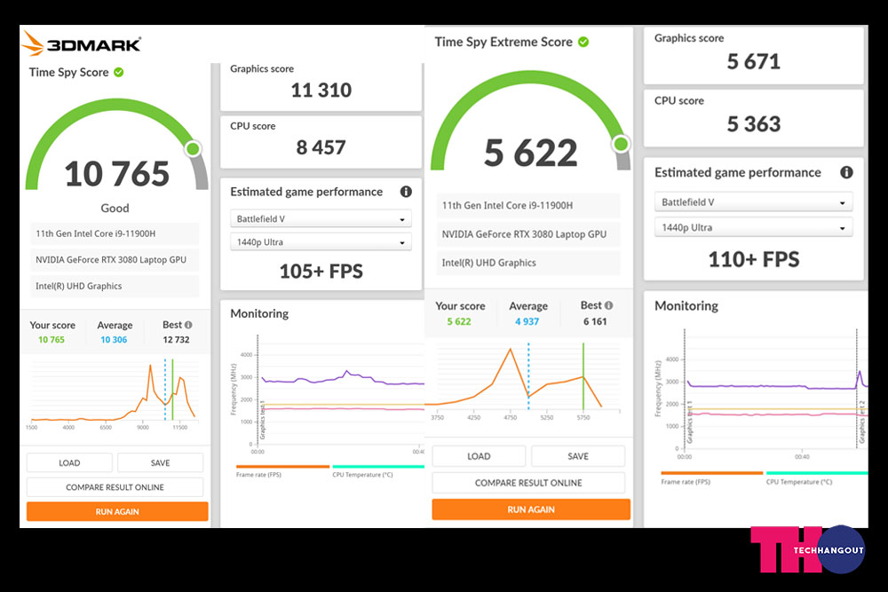Screen dimensions: 888x592
Task: Click NVIDIA GeForce RTX 3080 Laptop GPU in Extreme panel
Action: pos(527,234)
